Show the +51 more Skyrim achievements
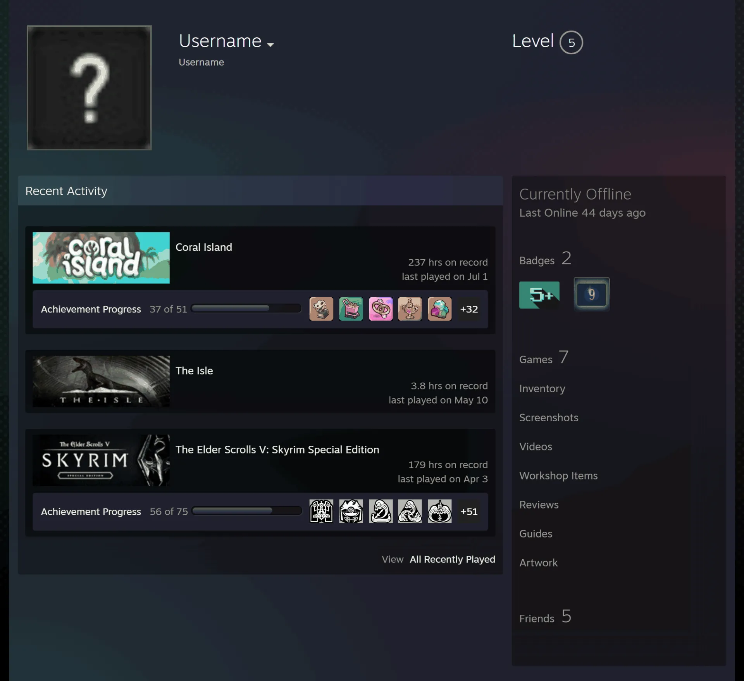744x681 pixels. (x=469, y=511)
